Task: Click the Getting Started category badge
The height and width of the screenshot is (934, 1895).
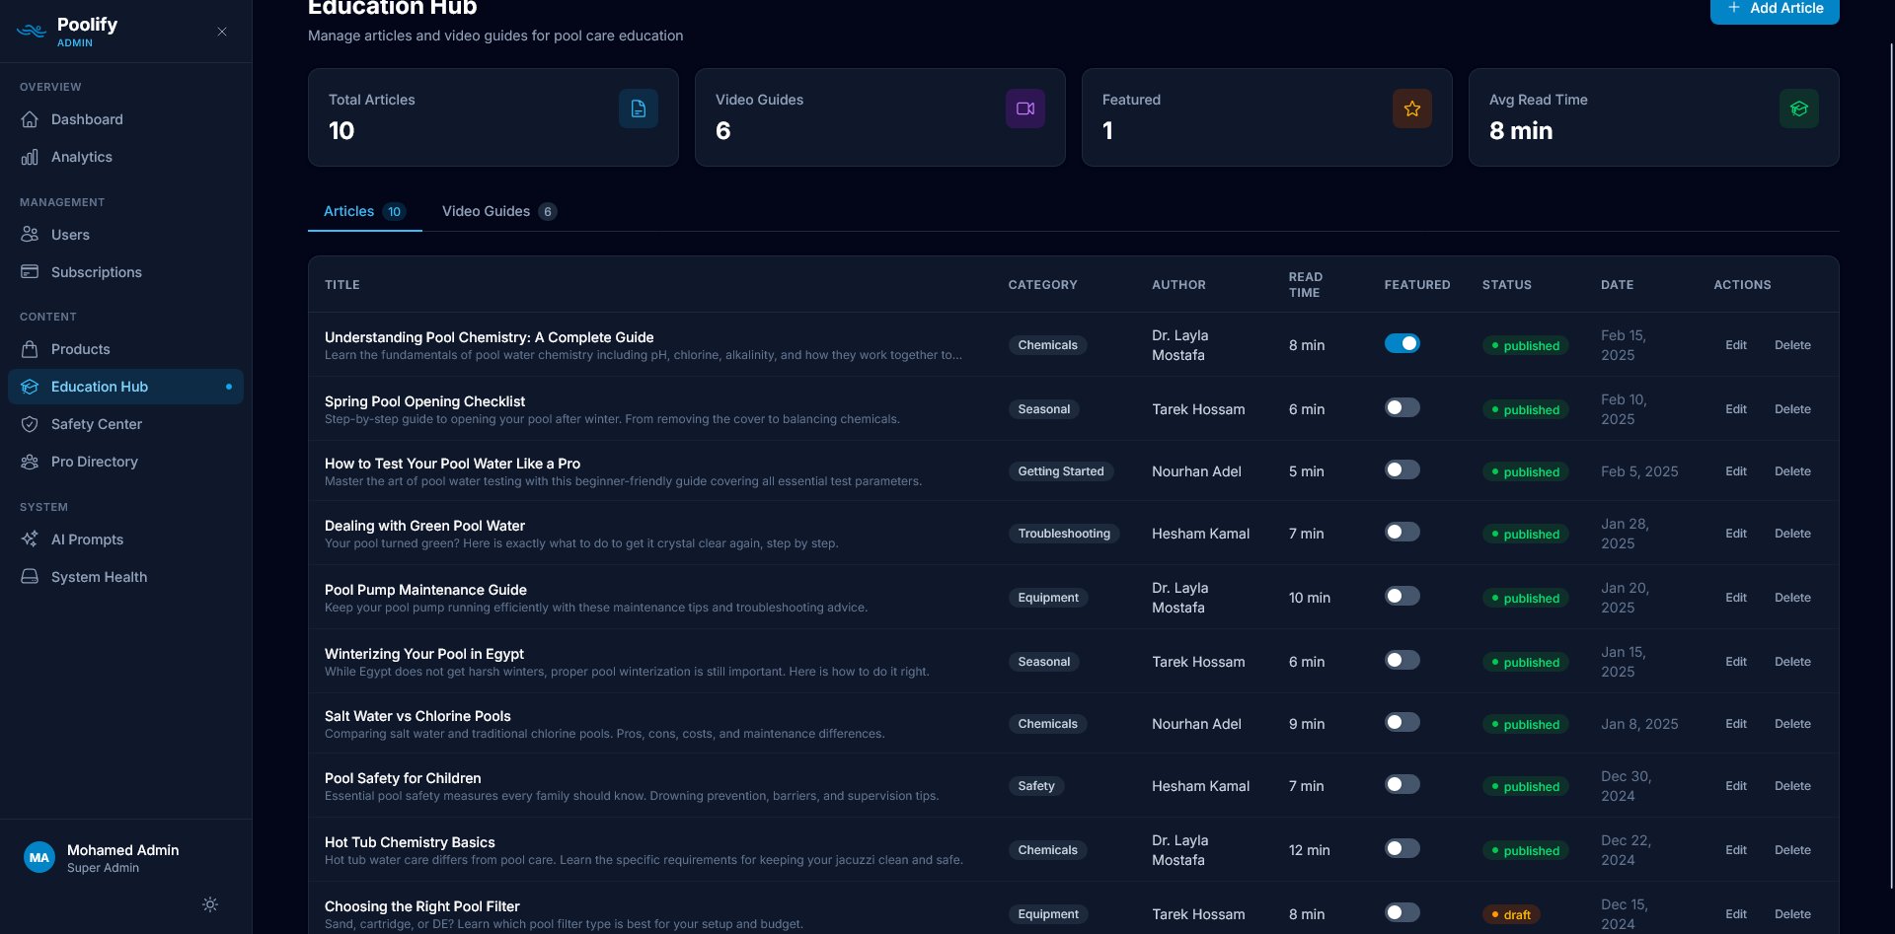Action: (x=1061, y=471)
